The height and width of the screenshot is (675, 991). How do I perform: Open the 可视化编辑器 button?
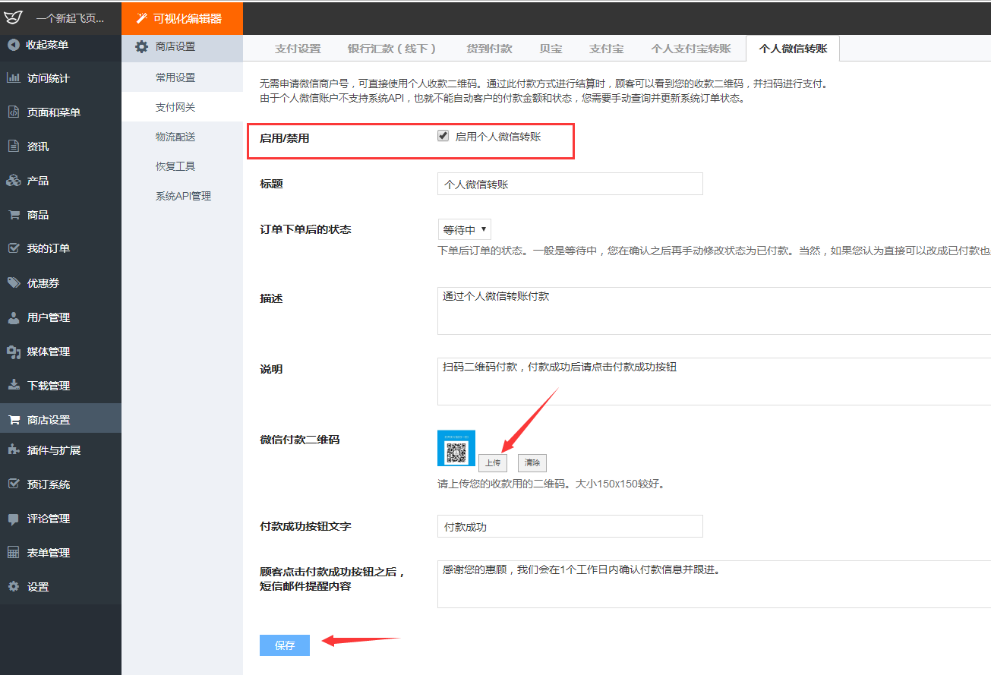point(182,18)
